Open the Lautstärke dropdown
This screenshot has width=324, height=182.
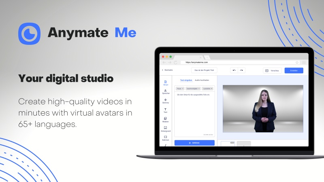pyautogui.click(x=207, y=89)
